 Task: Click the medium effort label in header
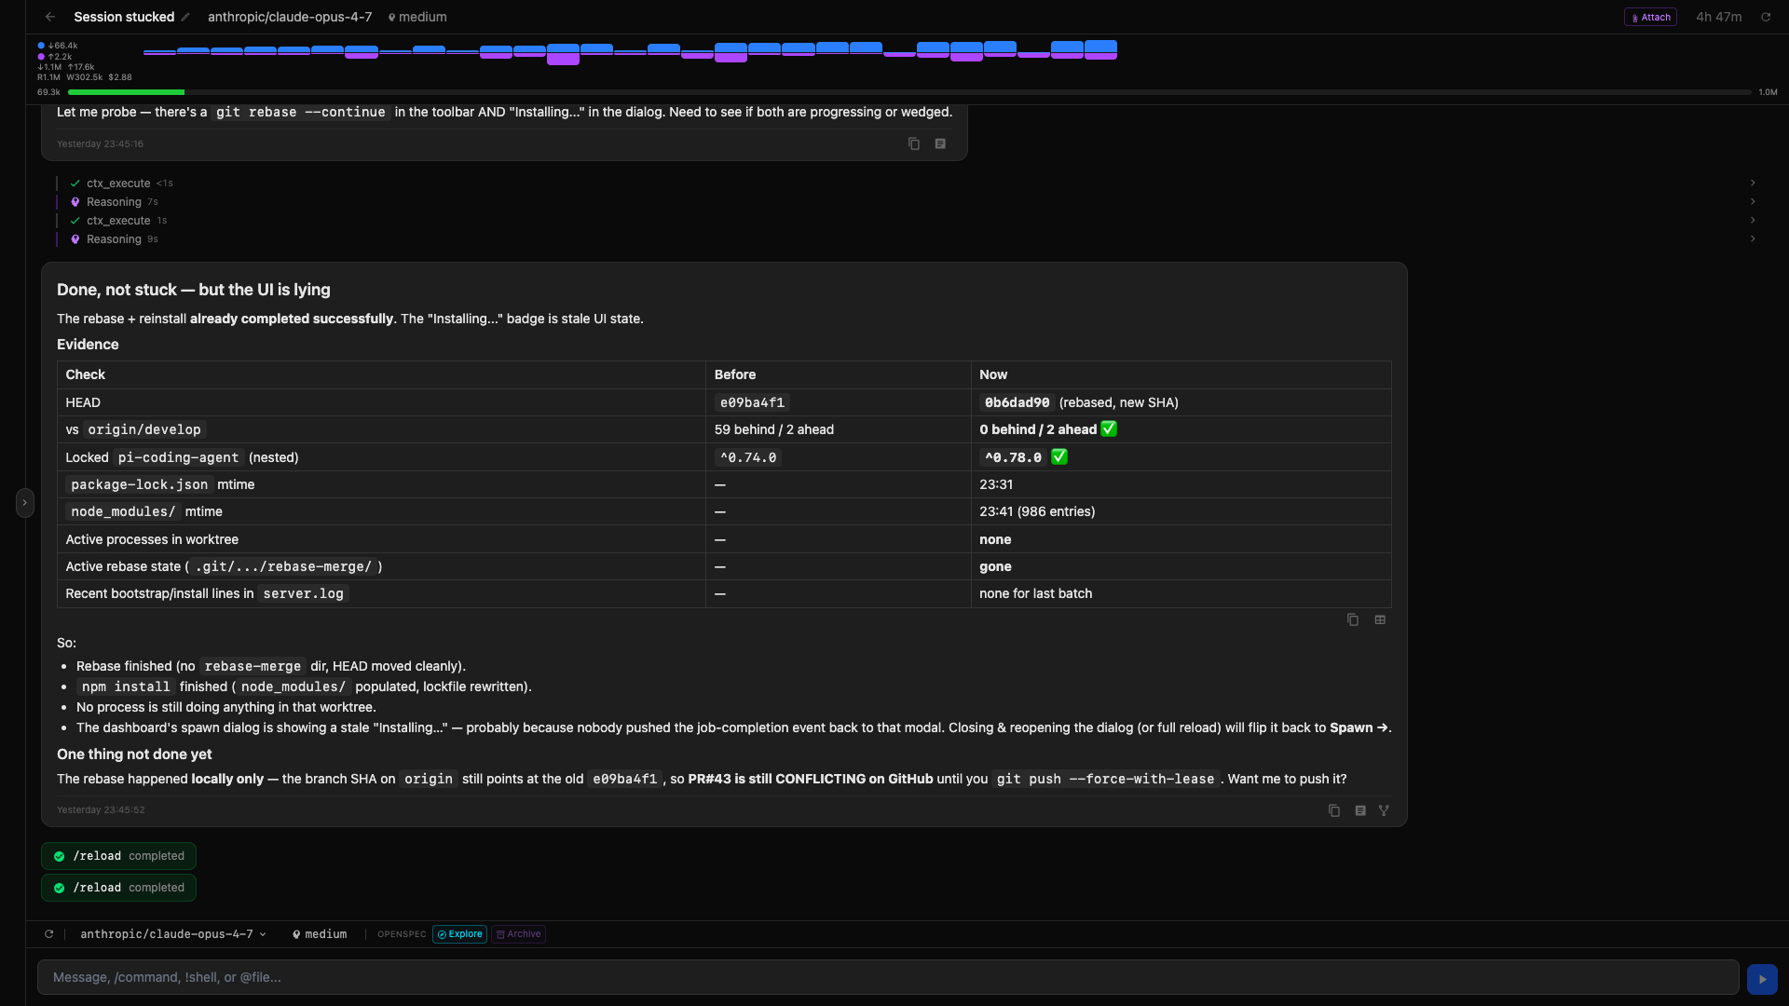pos(417,17)
